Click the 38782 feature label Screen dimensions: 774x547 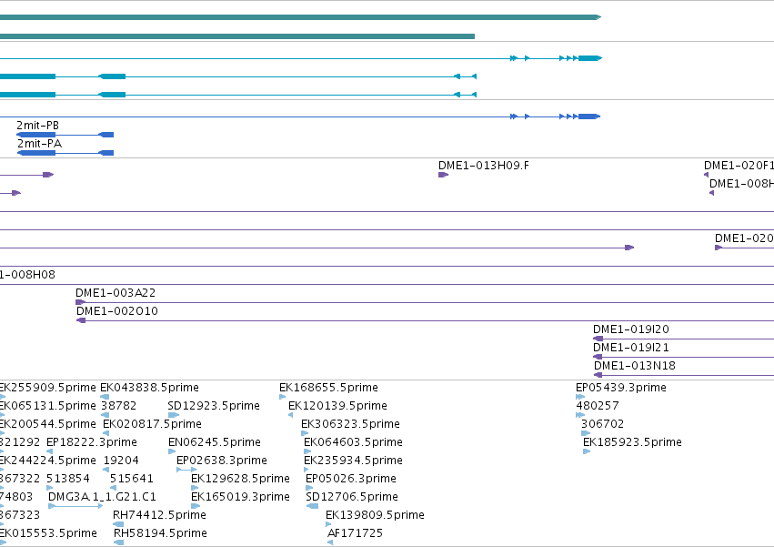[119, 406]
